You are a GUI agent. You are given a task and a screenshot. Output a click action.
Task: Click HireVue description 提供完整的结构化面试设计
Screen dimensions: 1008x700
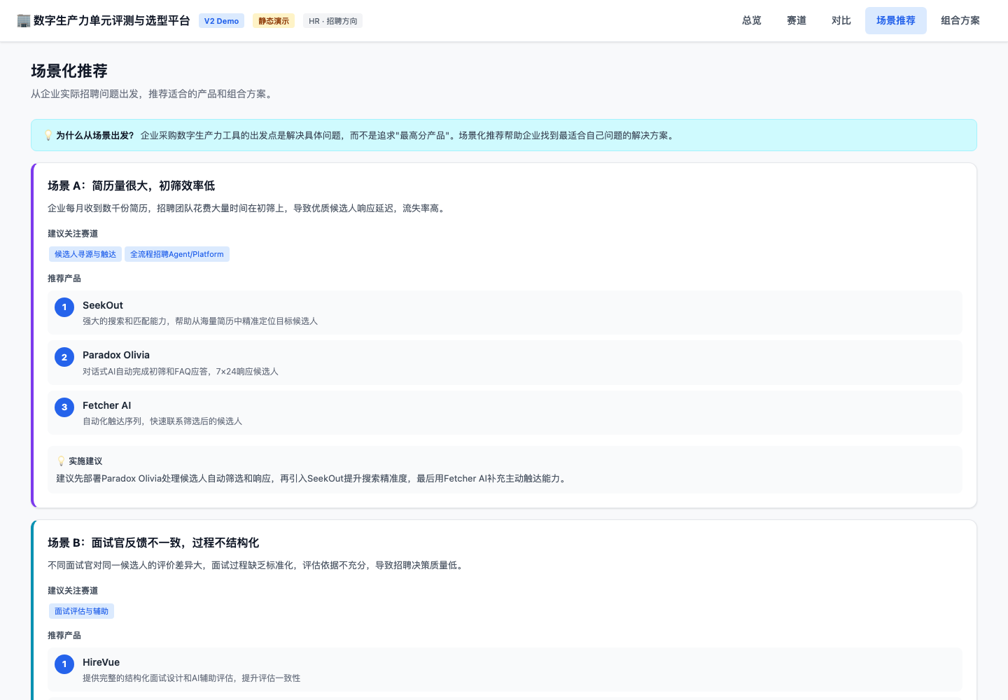click(192, 678)
